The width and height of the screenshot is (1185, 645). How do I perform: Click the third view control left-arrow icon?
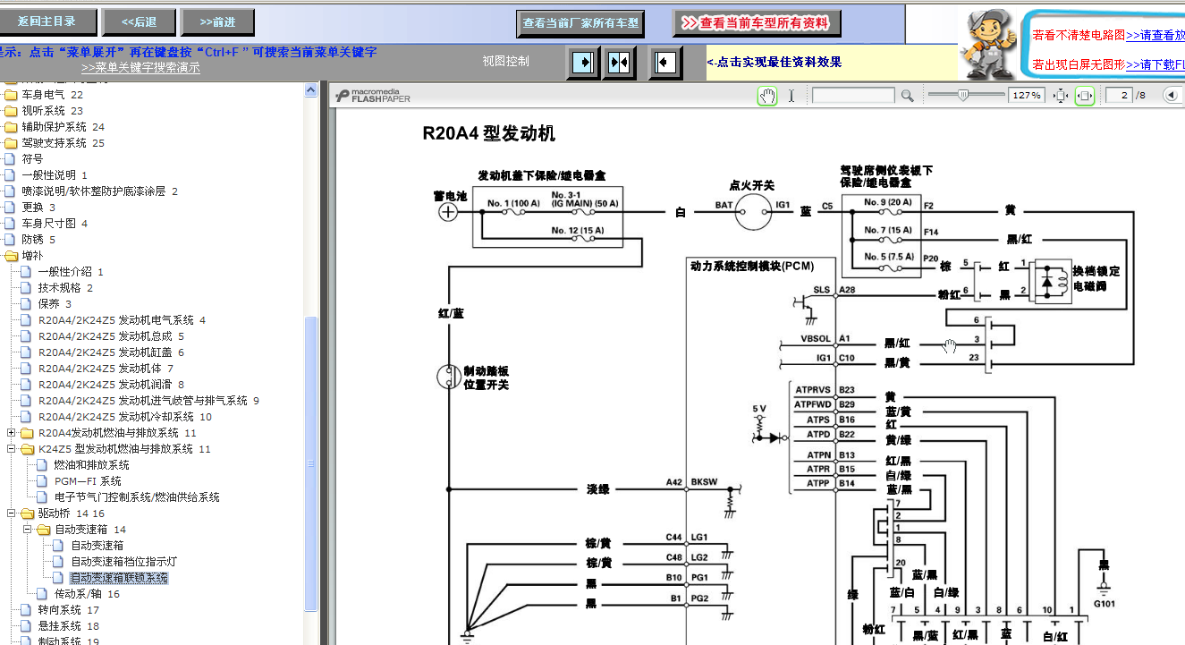[x=664, y=63]
